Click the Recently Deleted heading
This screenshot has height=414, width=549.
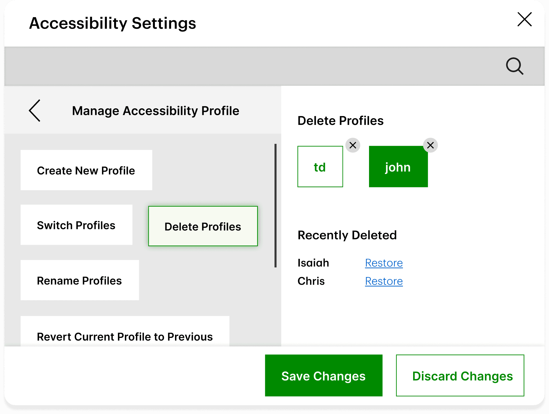[x=347, y=235]
